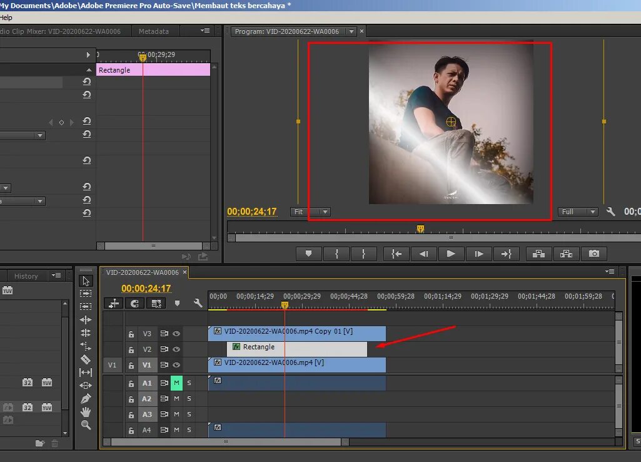
Task: Toggle sync lock for V2
Action: coord(164,349)
